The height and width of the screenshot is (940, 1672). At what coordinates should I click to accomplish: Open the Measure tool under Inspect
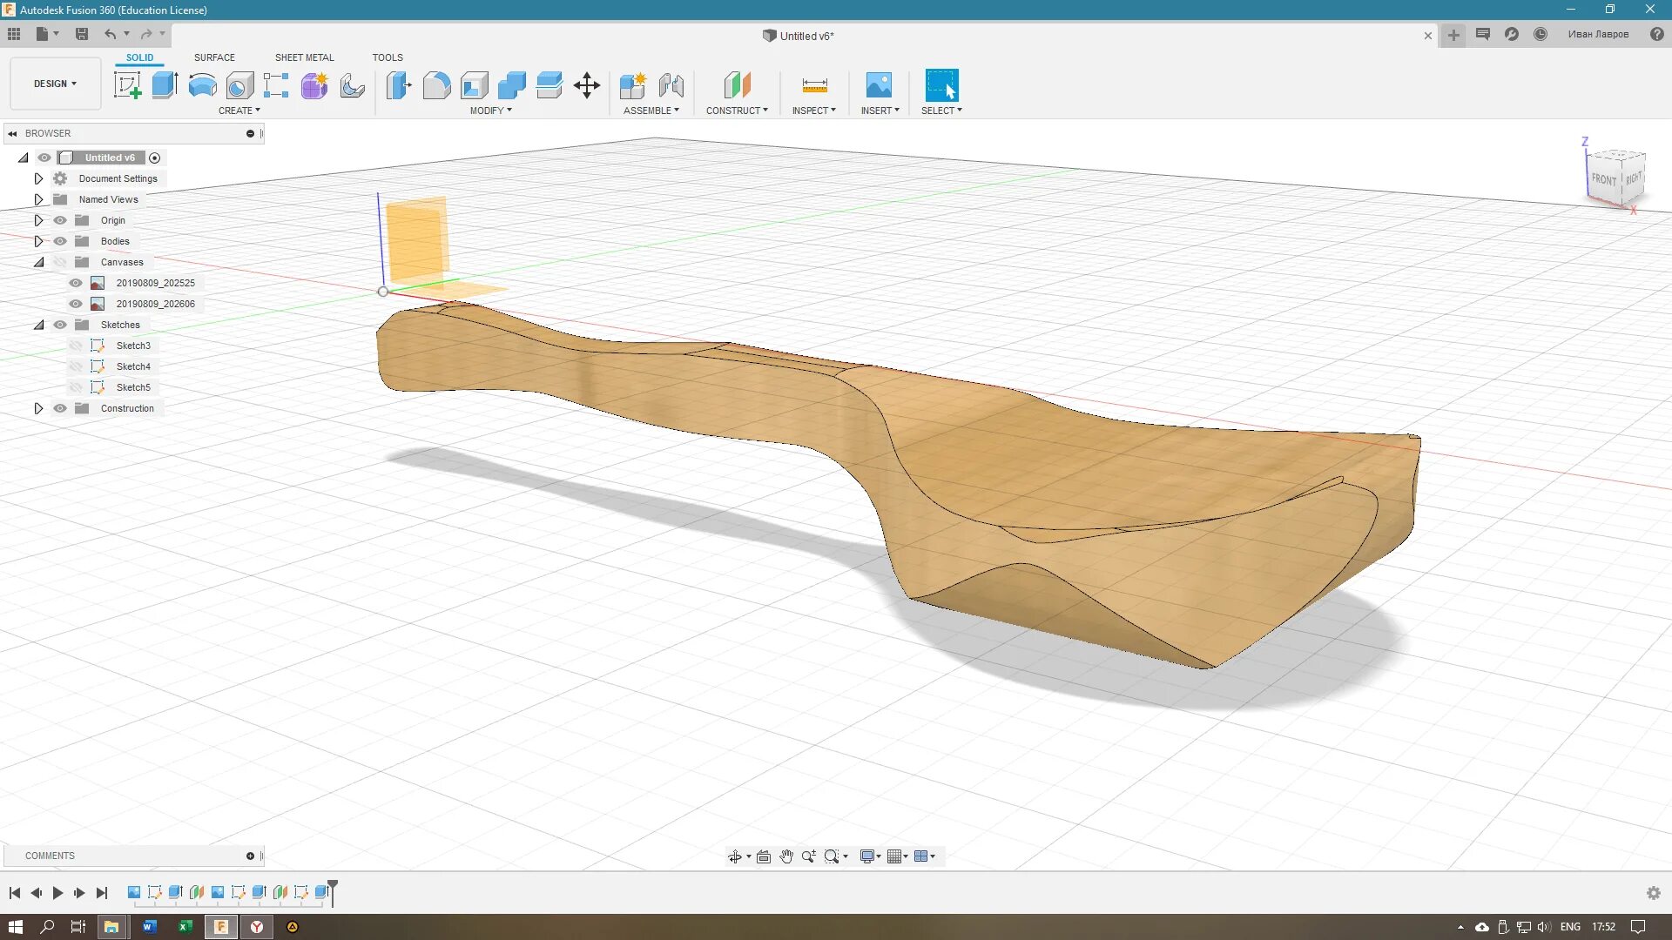(x=813, y=85)
